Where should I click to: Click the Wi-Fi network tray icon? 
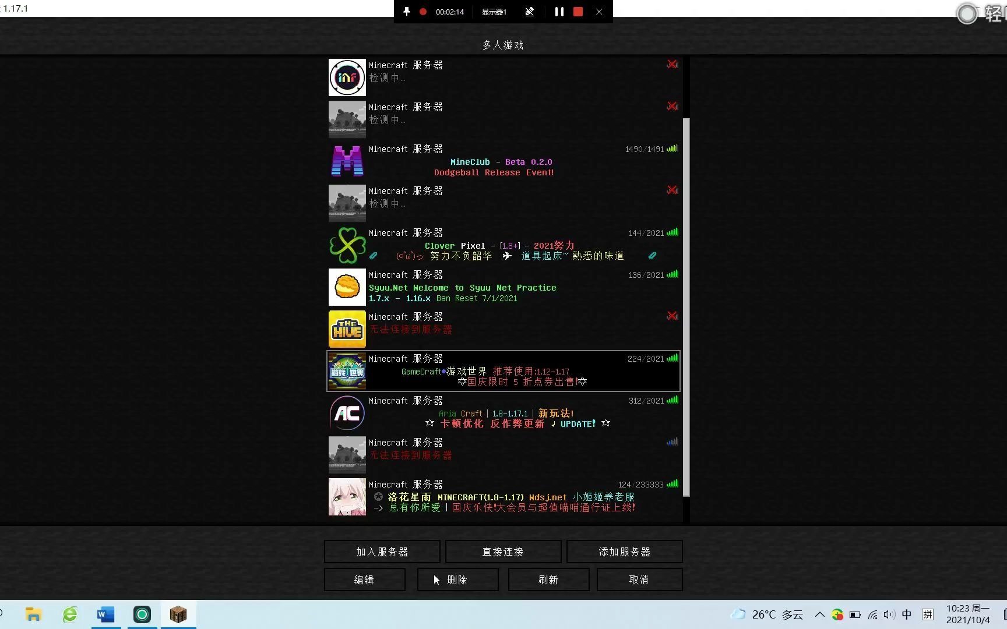[872, 614]
